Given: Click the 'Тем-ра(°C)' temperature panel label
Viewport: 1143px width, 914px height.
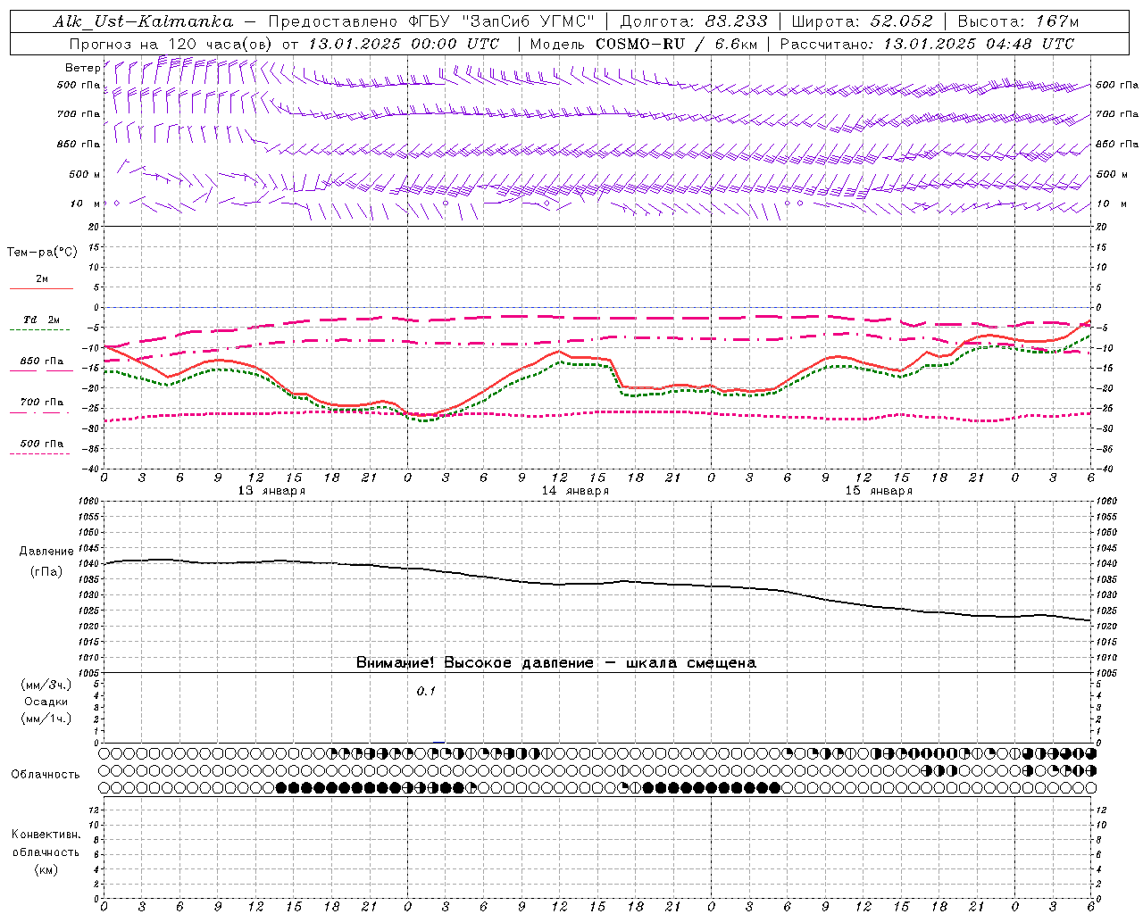Looking at the screenshot, I should [42, 252].
